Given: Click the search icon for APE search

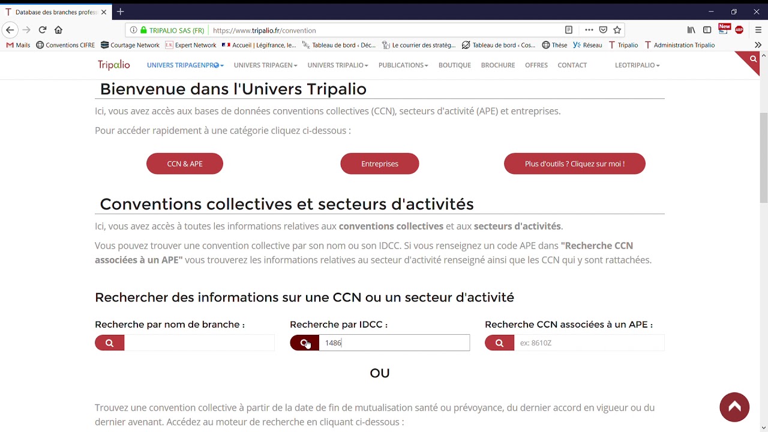Looking at the screenshot, I should point(499,343).
